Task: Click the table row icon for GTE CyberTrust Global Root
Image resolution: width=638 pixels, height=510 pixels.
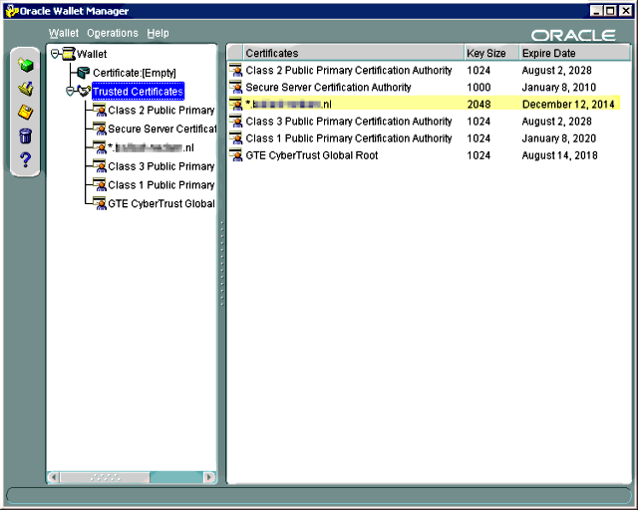Action: 235,155
